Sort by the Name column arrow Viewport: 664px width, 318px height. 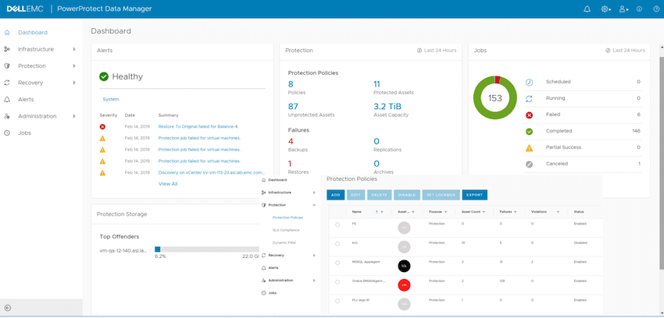(x=377, y=212)
